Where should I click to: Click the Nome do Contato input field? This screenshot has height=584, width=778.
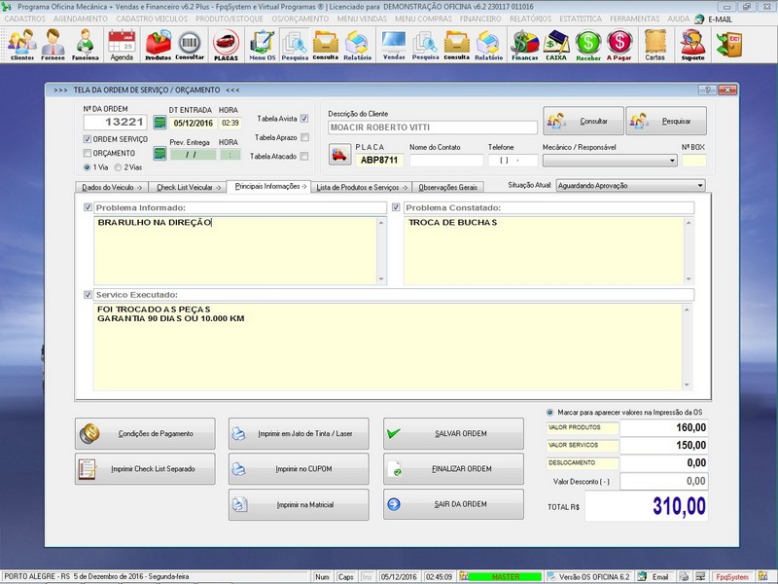445,161
